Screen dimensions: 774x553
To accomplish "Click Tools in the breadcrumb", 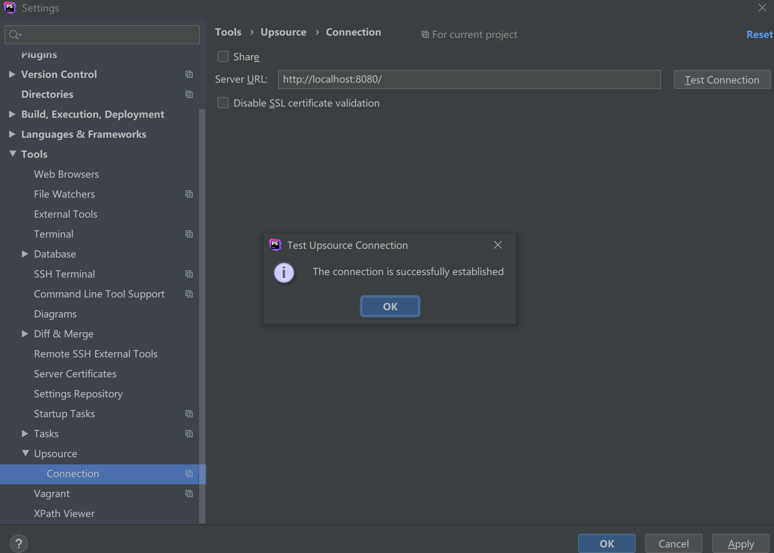I will [x=228, y=32].
